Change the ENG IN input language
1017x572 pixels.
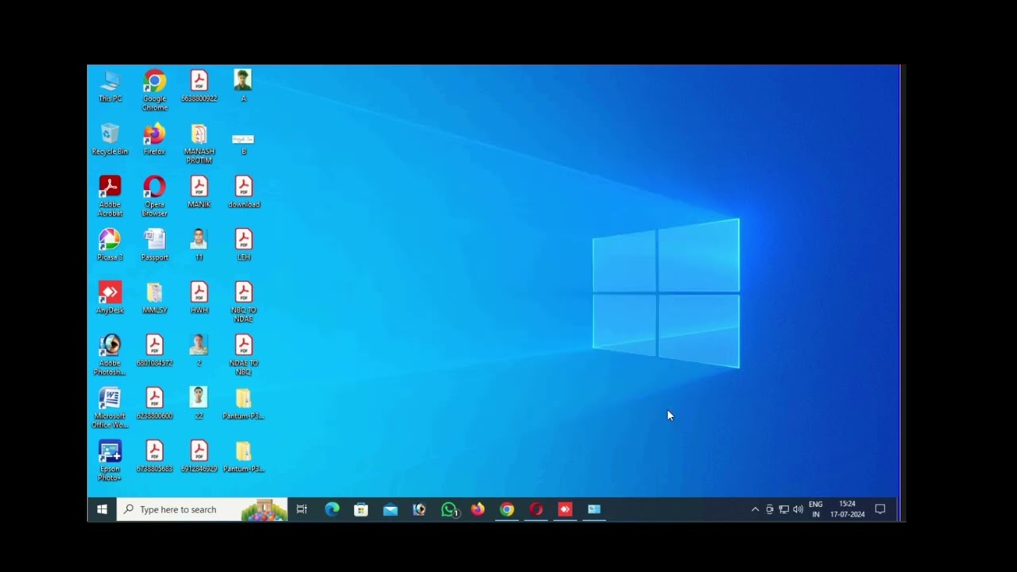(815, 509)
